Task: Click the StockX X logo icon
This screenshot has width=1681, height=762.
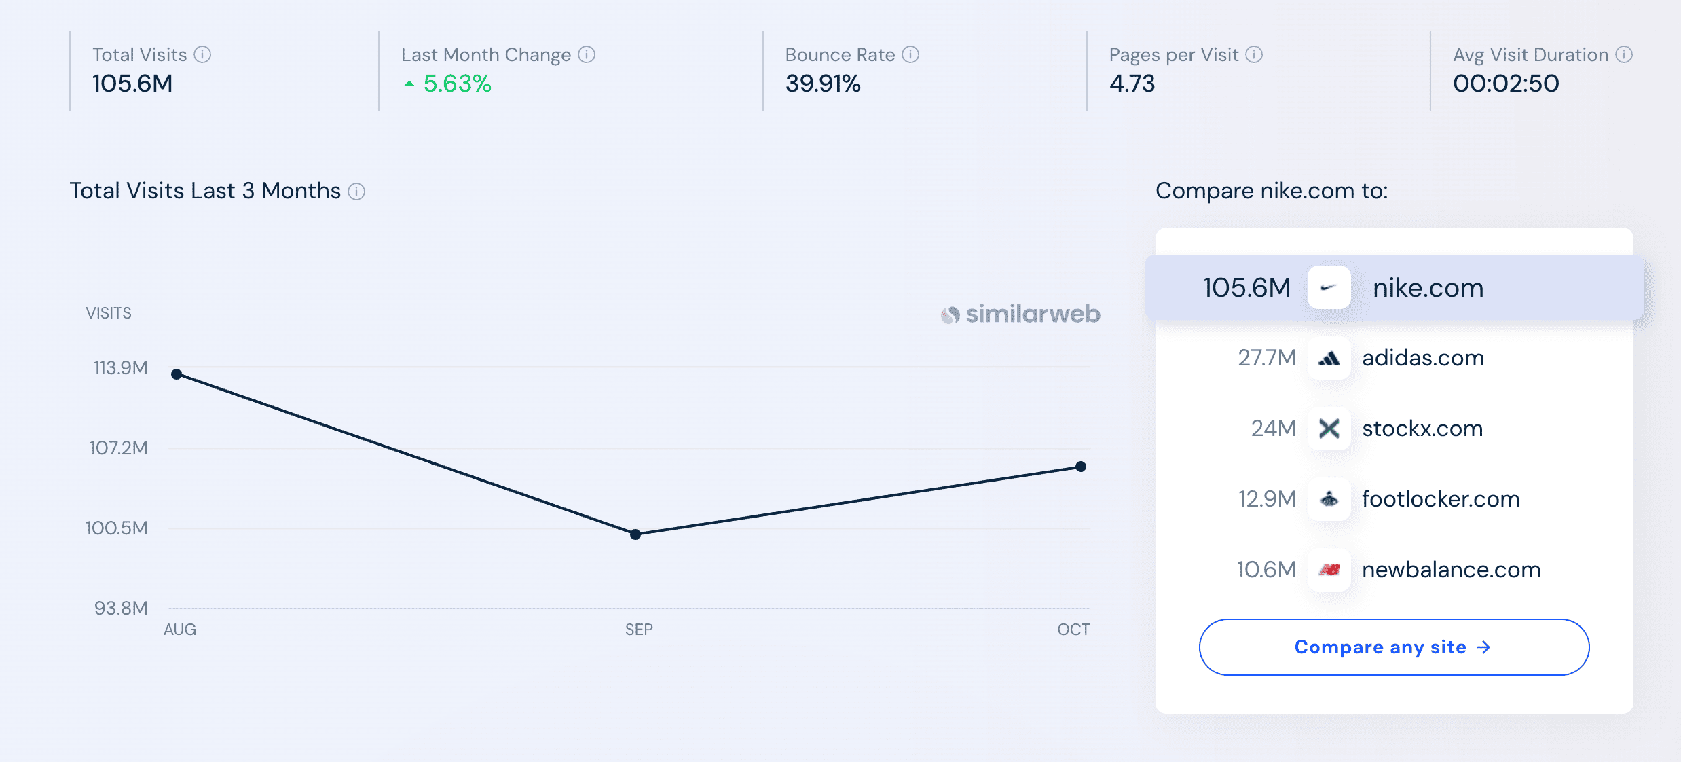Action: point(1329,429)
